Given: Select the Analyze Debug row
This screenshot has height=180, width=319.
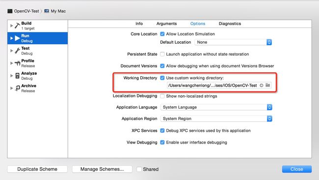Looking at the screenshot, I should pyautogui.click(x=38, y=76).
